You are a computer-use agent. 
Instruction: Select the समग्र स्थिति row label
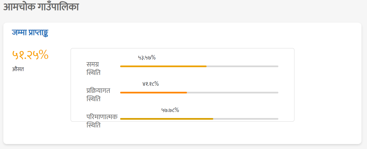coord(93,69)
